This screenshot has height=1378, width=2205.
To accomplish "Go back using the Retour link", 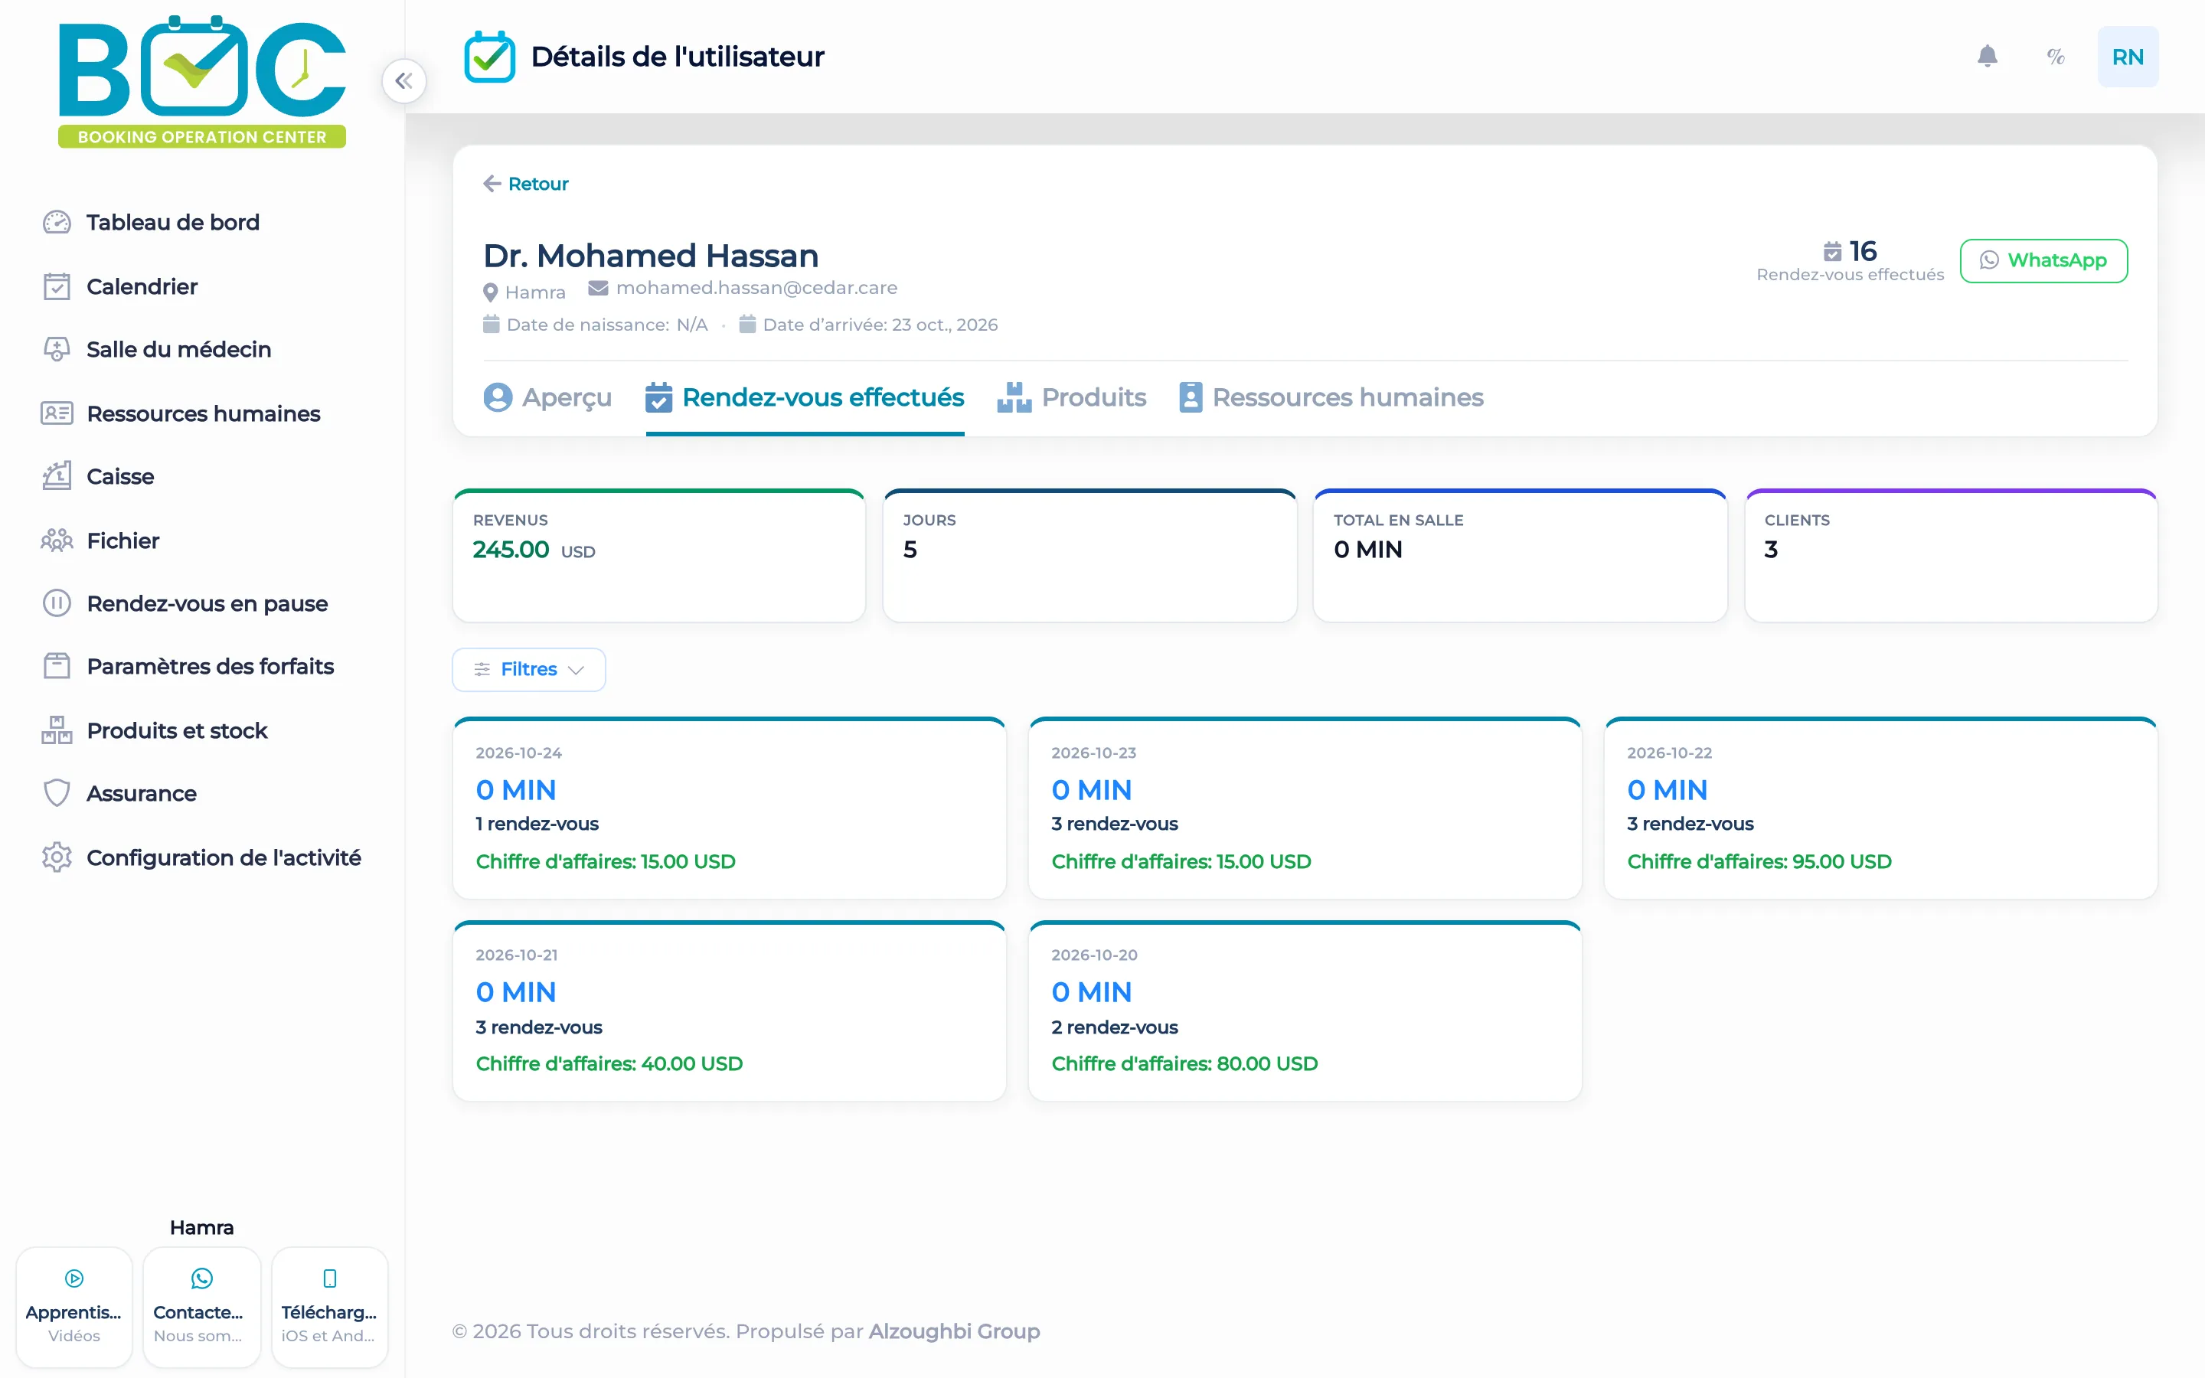I will 526,184.
